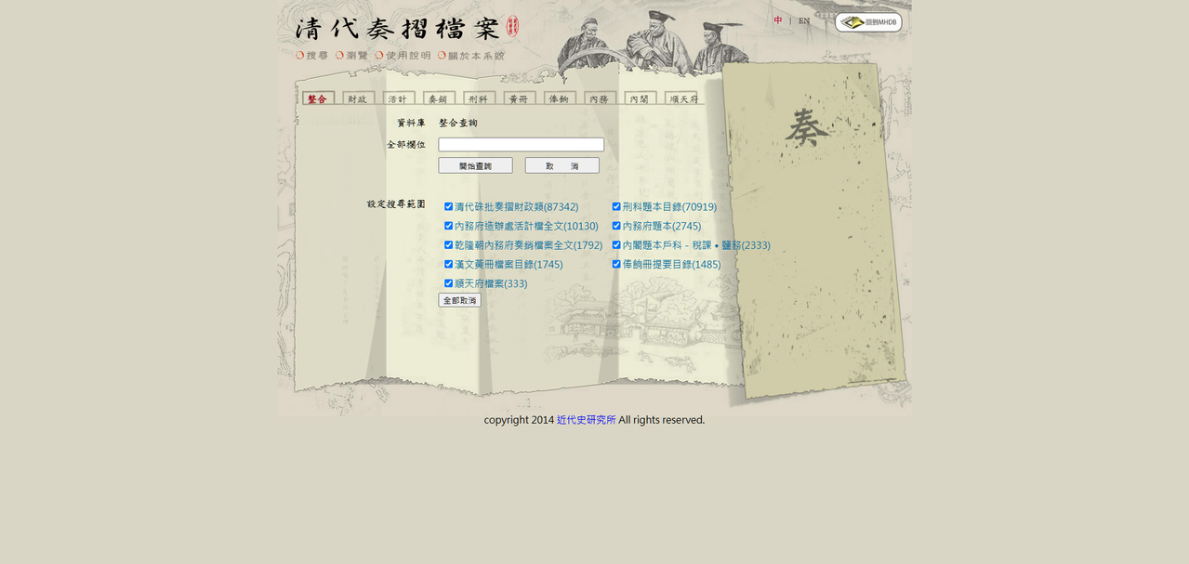This screenshot has width=1189, height=564.
Task: Click the 清代奏摺檔案 title logo
Action: (398, 28)
